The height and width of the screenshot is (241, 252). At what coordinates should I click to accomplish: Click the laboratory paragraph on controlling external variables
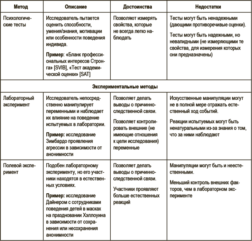(136, 134)
